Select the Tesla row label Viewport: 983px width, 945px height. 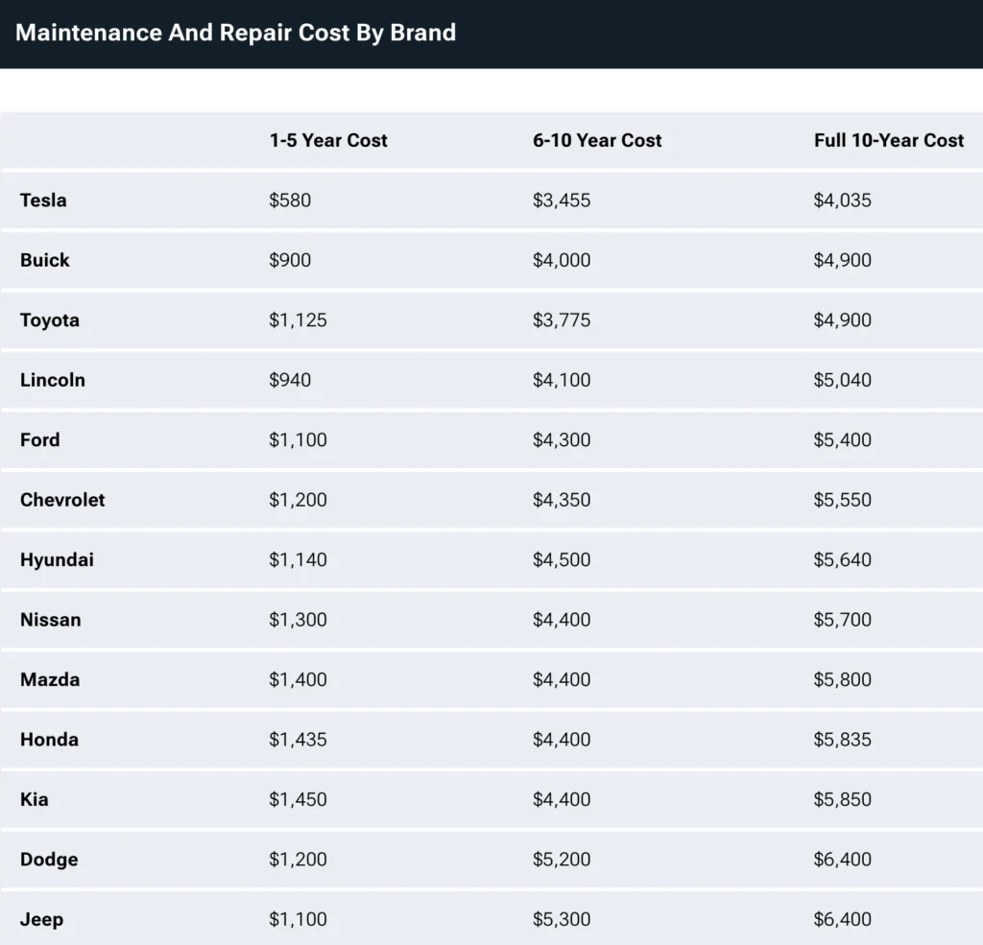[x=43, y=201]
